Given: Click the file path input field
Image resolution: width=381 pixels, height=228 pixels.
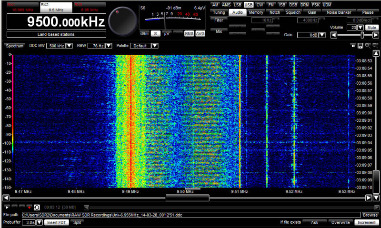Looking at the screenshot, I should pos(191,215).
